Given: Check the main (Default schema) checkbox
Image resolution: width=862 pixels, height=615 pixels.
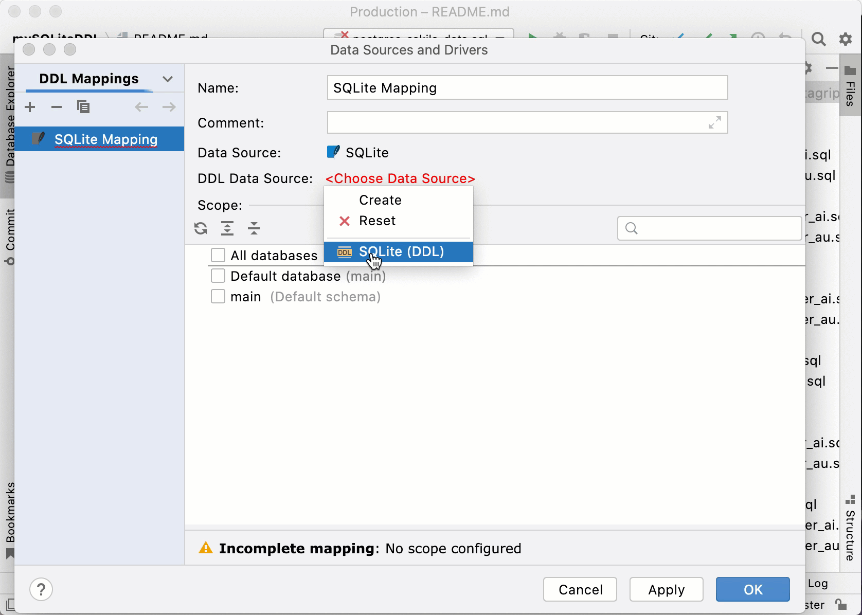Looking at the screenshot, I should point(218,296).
